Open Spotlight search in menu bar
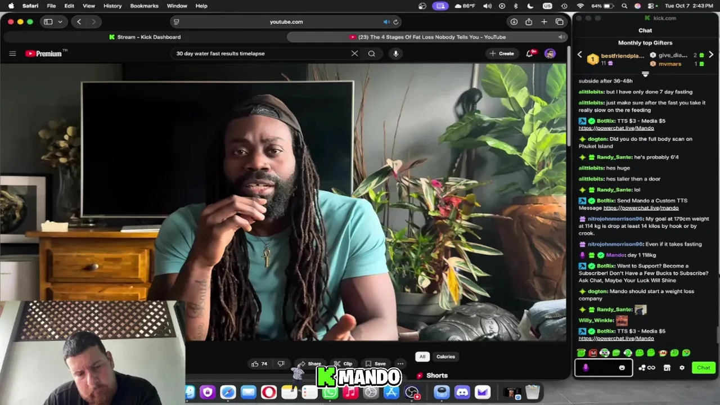This screenshot has width=720, height=405. [624, 6]
